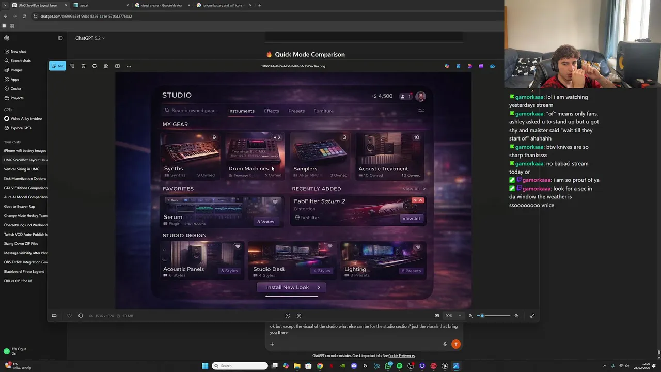Viewport: 661px width, 372px height.
Task: Toggle filmstrip view in Photos bottom bar
Action: 54,316
